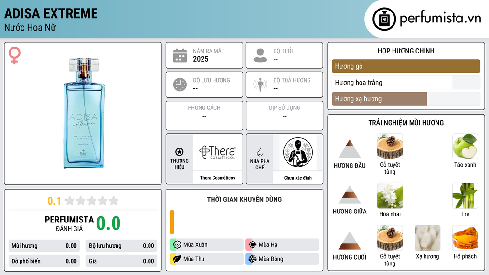Click the Mùa Đông snowflake icon
Screen dimensions: 489x275
point(253,259)
